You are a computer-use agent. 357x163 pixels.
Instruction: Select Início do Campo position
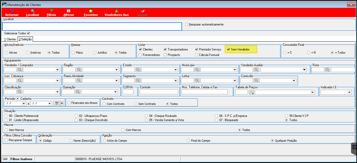point(104,141)
